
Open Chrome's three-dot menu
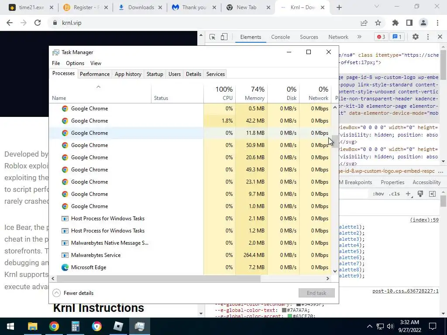(x=437, y=23)
